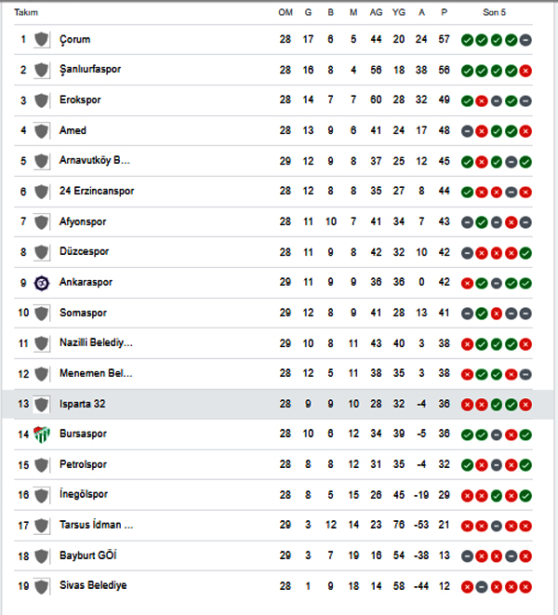Open the Amed team page
558x615 pixels.
pos(73,130)
